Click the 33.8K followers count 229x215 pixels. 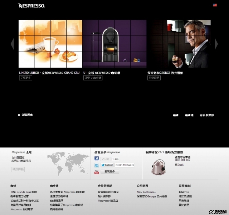click(125, 165)
